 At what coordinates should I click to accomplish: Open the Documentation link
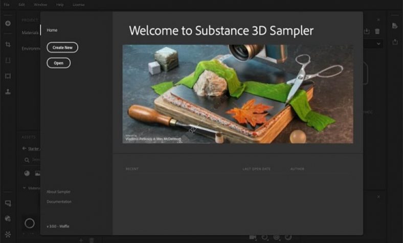tap(59, 202)
